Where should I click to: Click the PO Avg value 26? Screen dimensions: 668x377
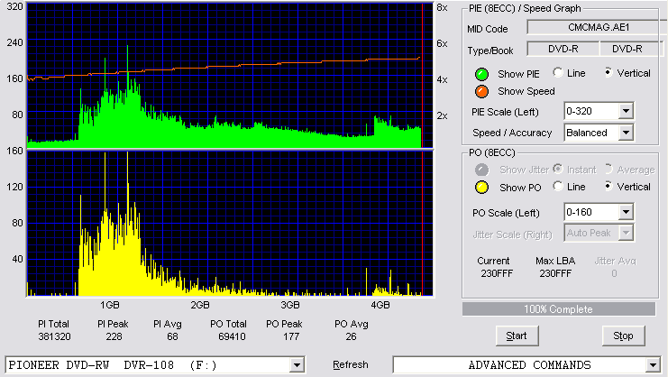(351, 336)
